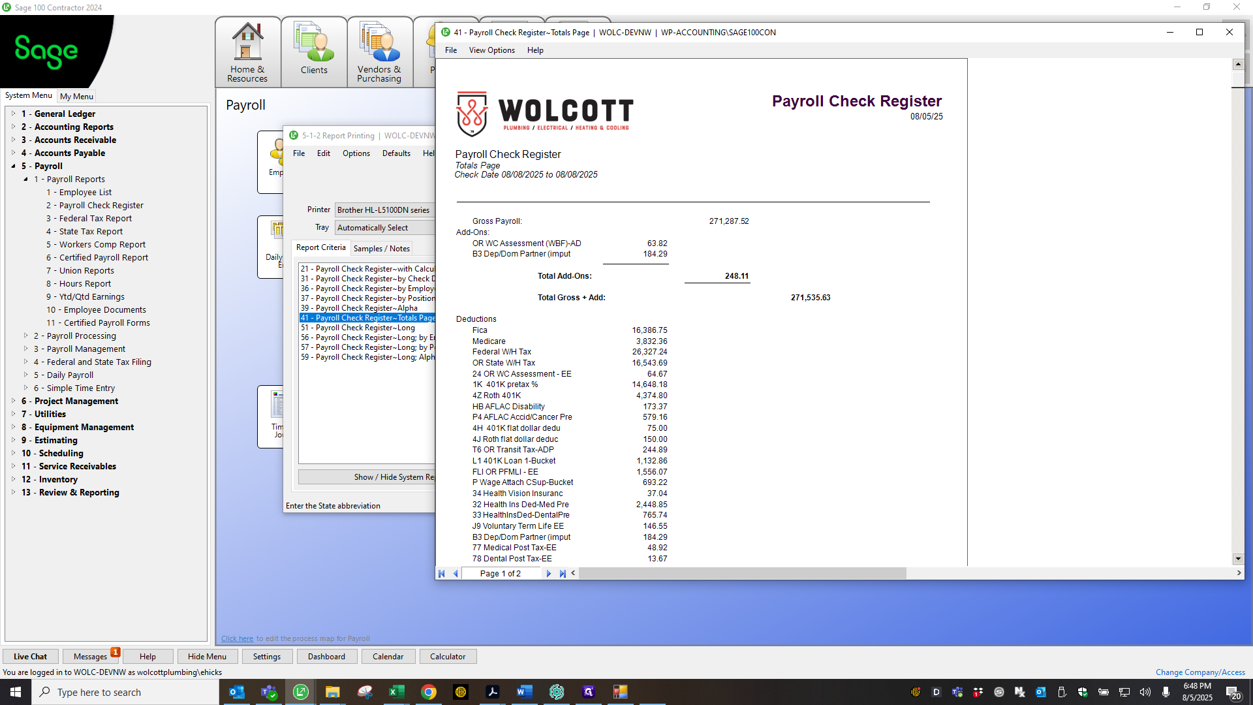Viewport: 1253px width, 705px height.
Task: Expand the Inventory tree node
Action: tap(13, 479)
